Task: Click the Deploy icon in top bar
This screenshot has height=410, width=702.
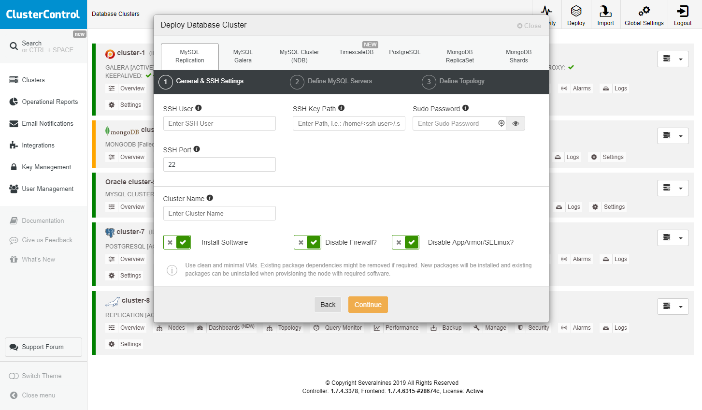Action: [576, 11]
